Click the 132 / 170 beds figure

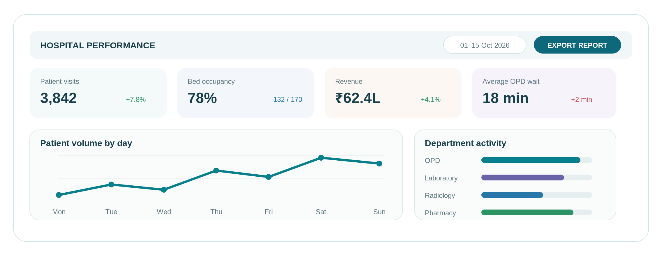tap(288, 100)
